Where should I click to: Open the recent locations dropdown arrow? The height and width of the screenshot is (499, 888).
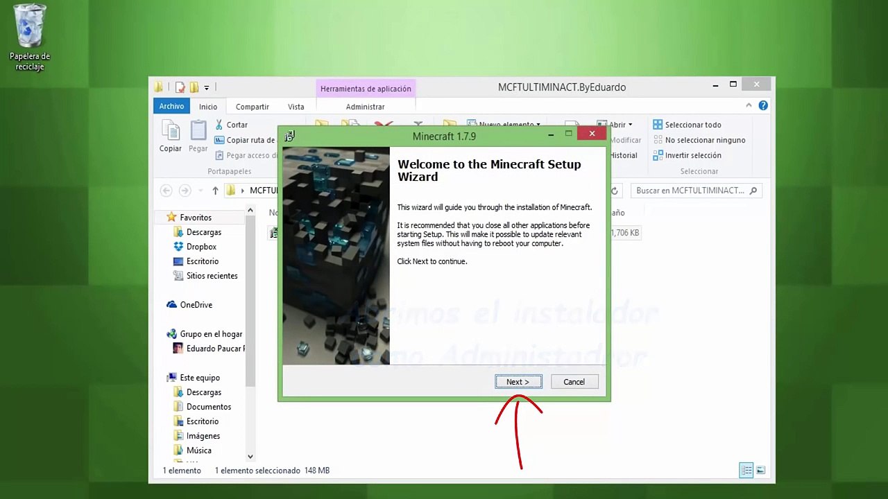(200, 191)
